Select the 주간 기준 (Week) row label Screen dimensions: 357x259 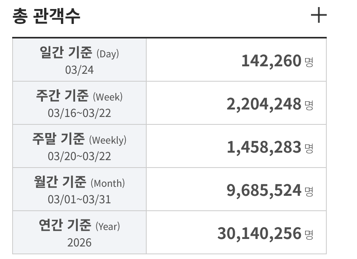[79, 96]
